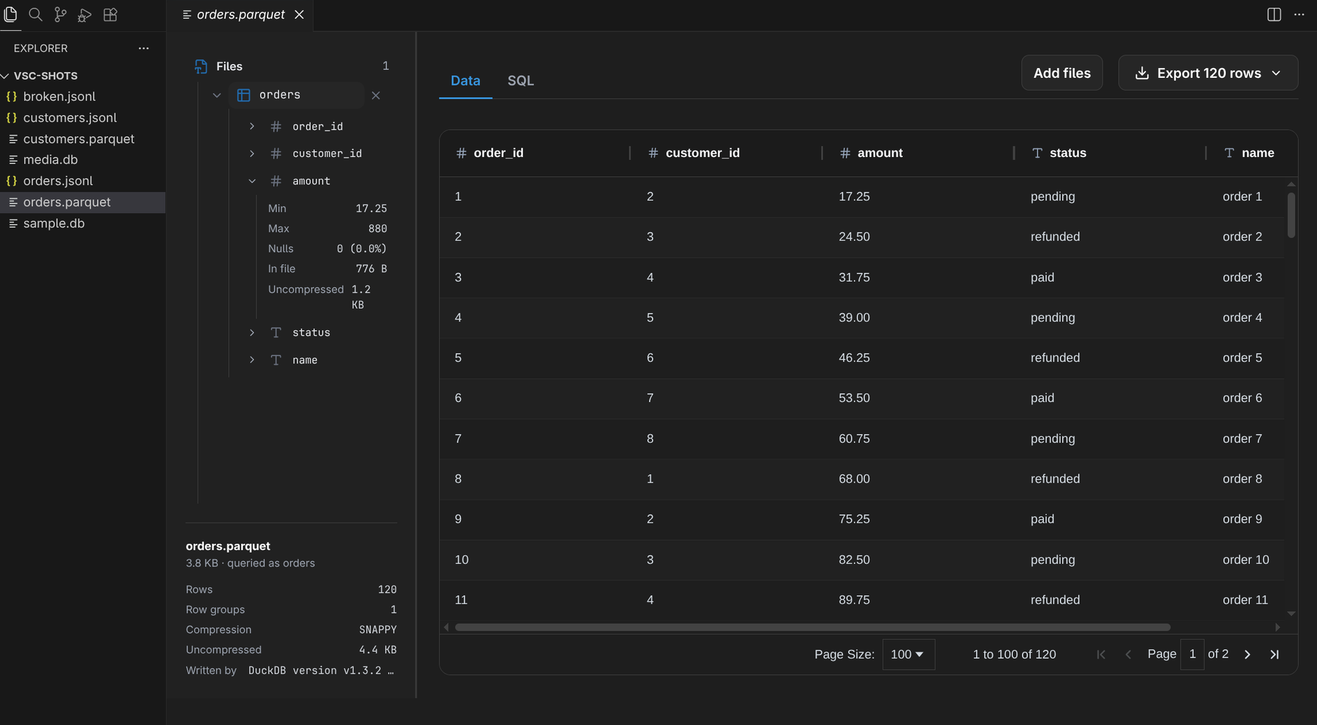The width and height of the screenshot is (1317, 725).
Task: Click the Files panel icon
Action: point(200,66)
